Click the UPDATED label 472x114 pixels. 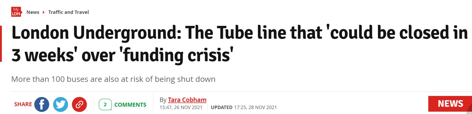222,107
